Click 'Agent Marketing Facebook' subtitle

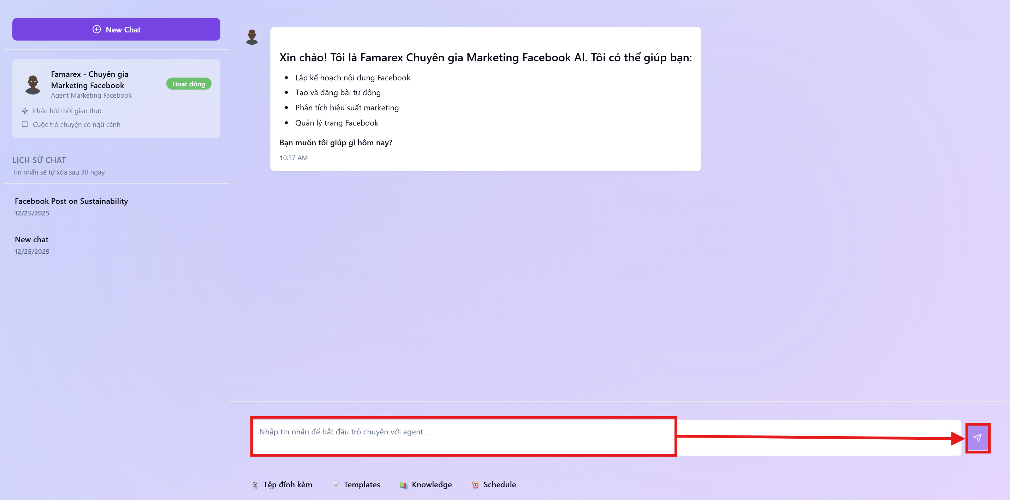(91, 96)
